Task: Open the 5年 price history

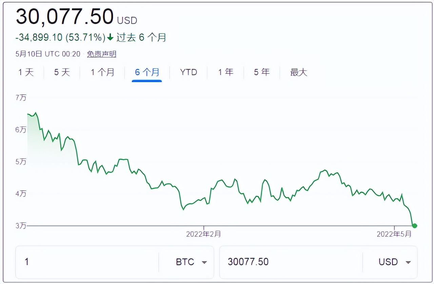Action: point(262,72)
